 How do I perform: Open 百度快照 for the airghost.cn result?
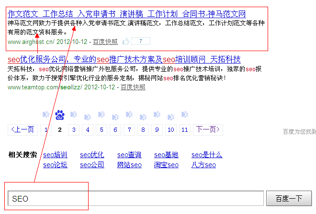pyautogui.click(x=105, y=42)
